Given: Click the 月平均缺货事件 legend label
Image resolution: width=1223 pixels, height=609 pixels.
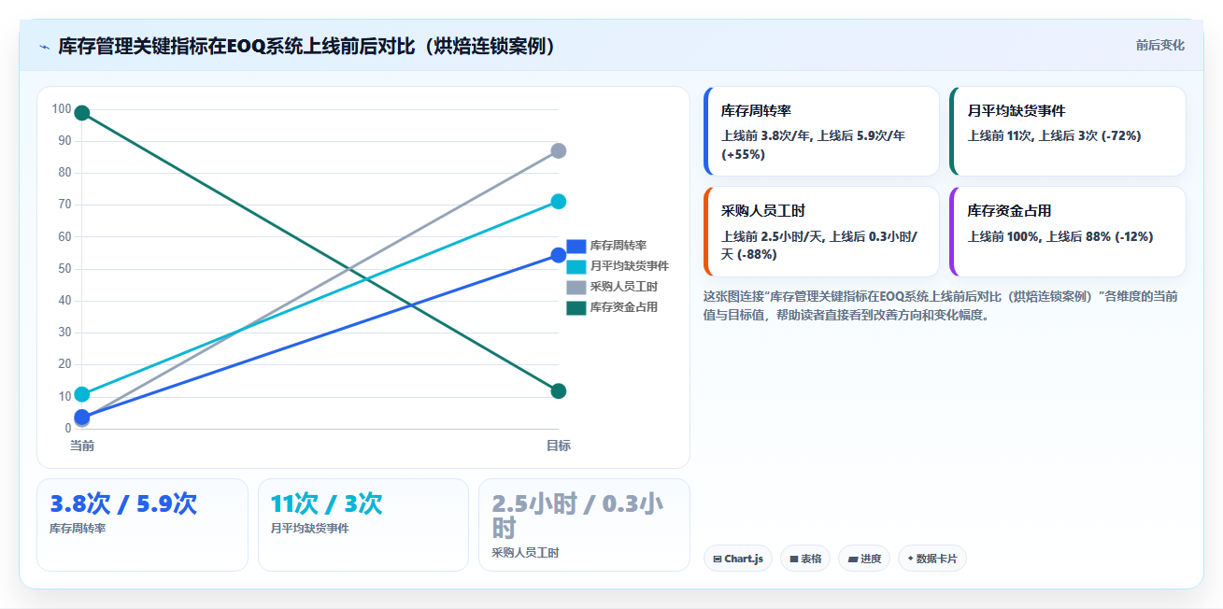Looking at the screenshot, I should pos(630,266).
